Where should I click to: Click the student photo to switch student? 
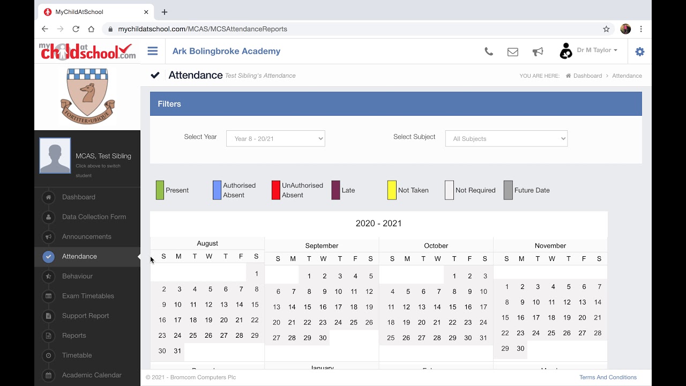point(55,155)
